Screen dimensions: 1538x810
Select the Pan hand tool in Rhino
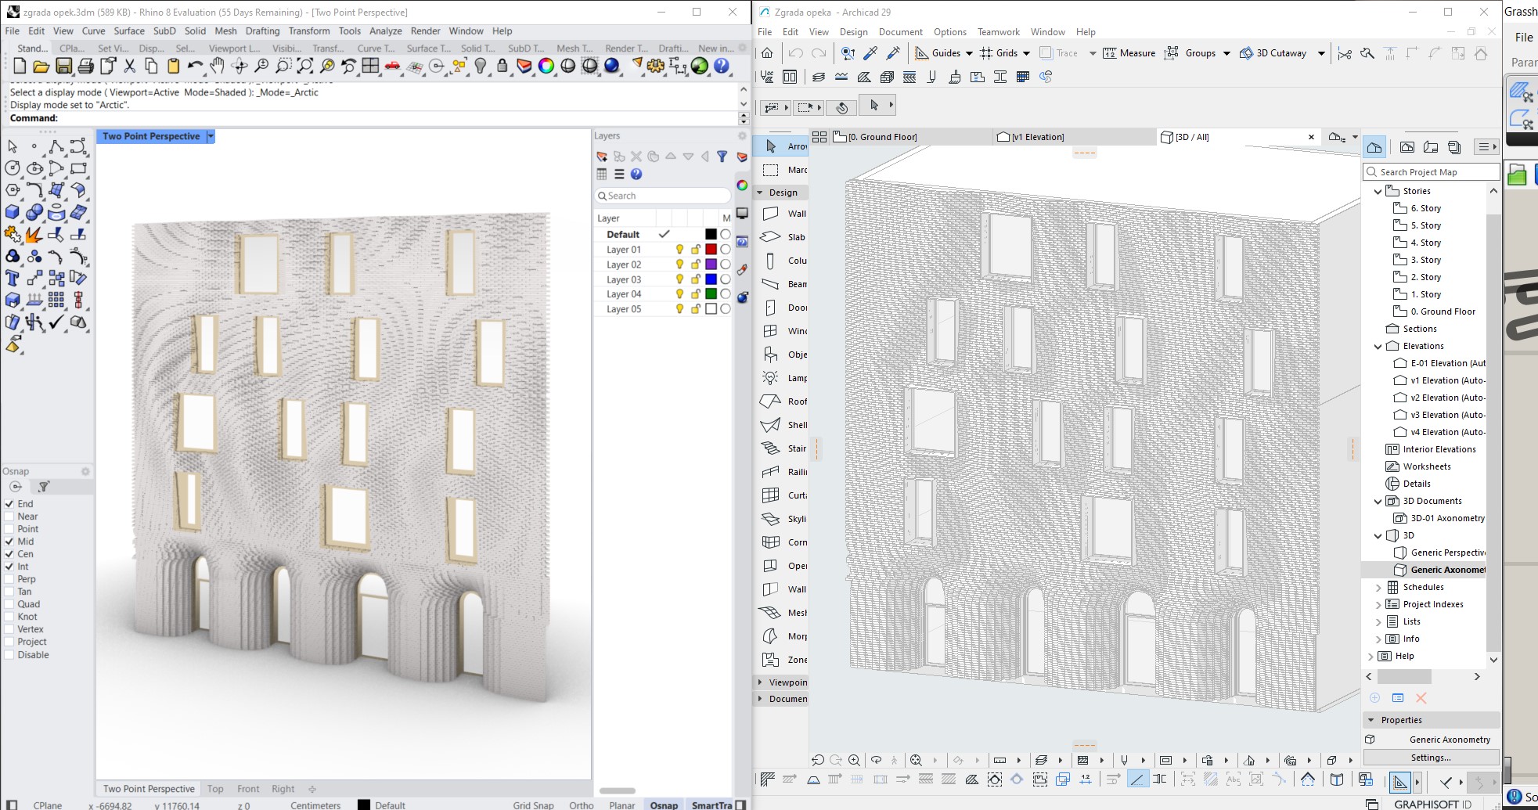(217, 67)
